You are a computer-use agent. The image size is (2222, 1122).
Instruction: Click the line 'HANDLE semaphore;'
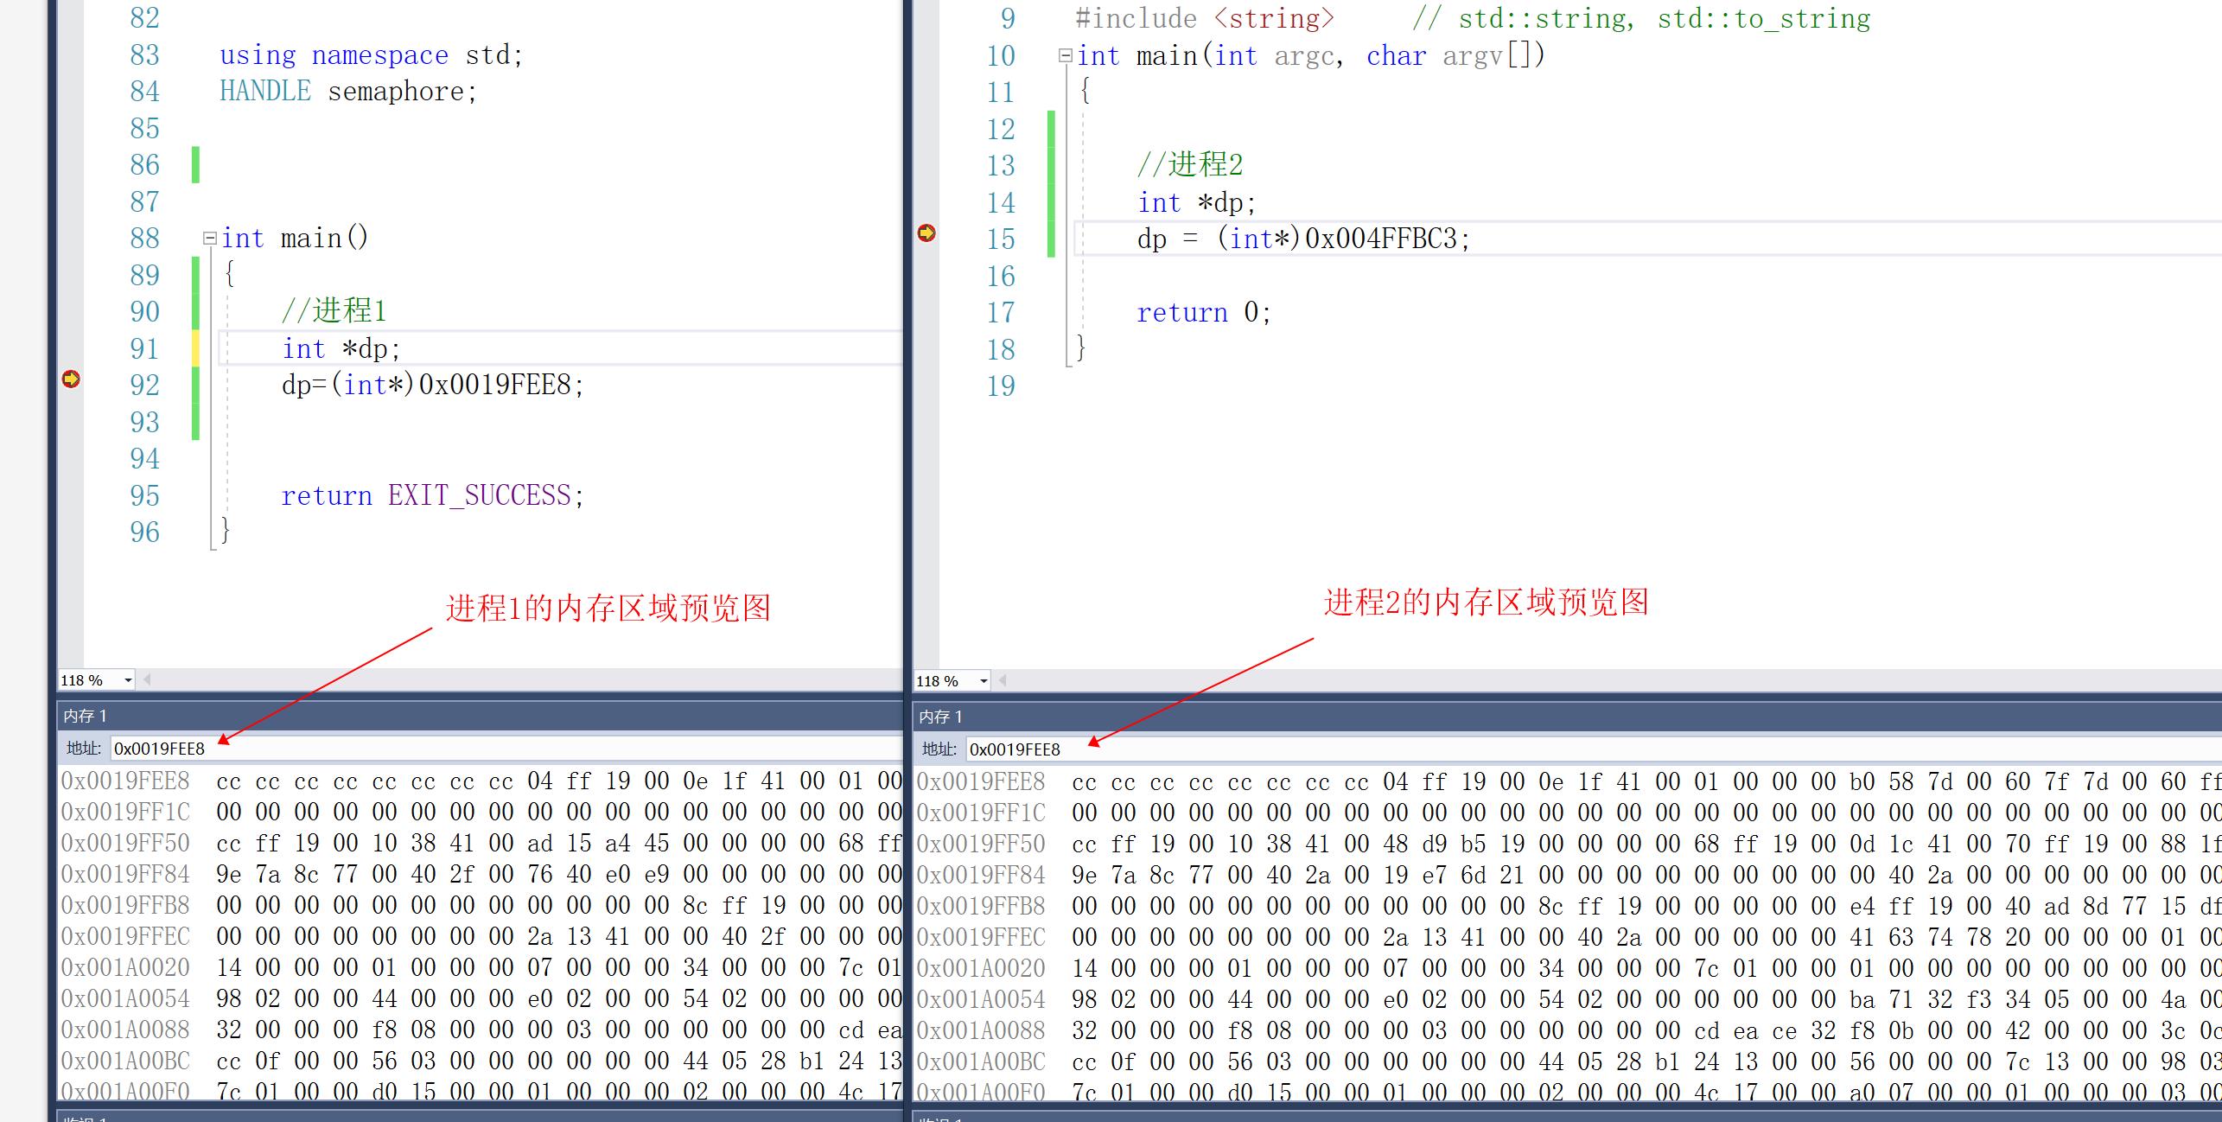click(x=348, y=92)
